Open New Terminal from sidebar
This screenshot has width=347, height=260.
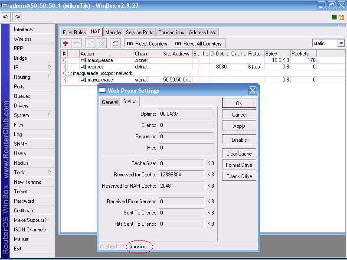click(32, 182)
